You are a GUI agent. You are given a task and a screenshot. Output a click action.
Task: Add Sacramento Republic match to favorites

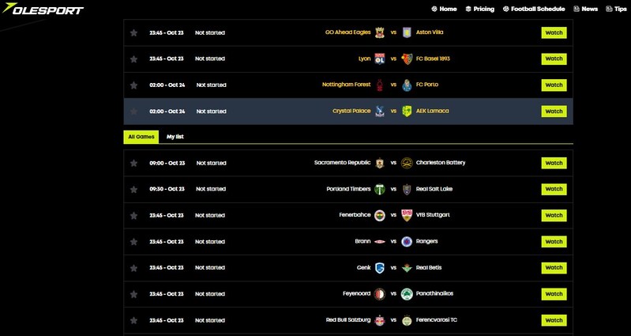click(x=133, y=163)
